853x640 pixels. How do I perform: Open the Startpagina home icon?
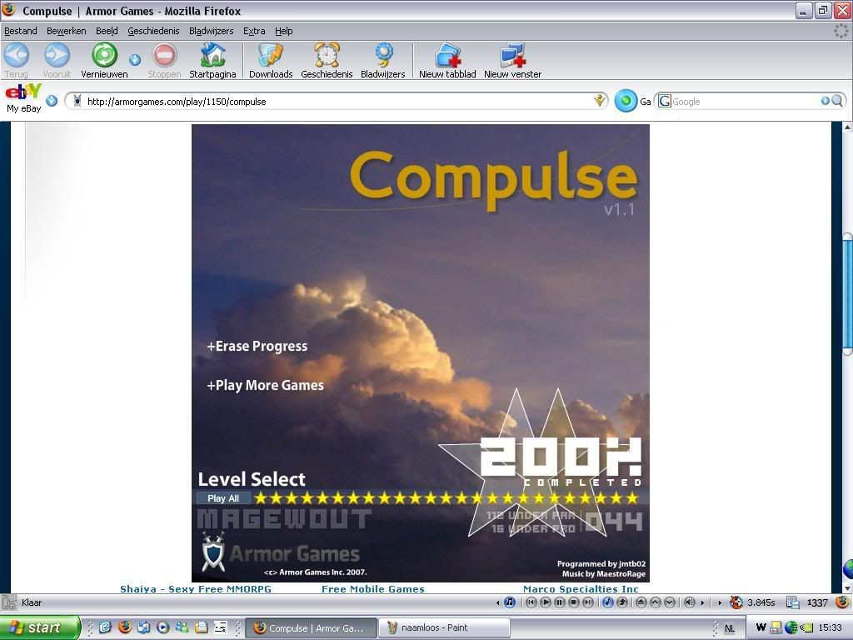tap(212, 56)
